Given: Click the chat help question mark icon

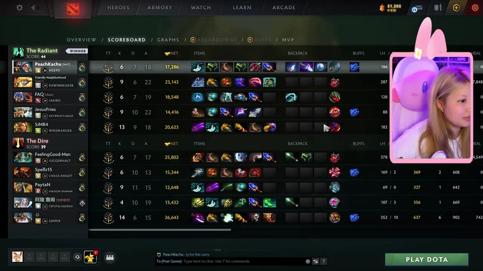Looking at the screenshot, I should pyautogui.click(x=323, y=261).
